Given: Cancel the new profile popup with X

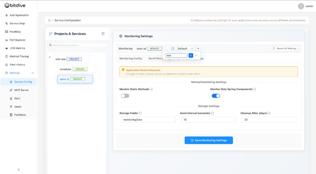Looking at the screenshot, I should (x=196, y=55).
